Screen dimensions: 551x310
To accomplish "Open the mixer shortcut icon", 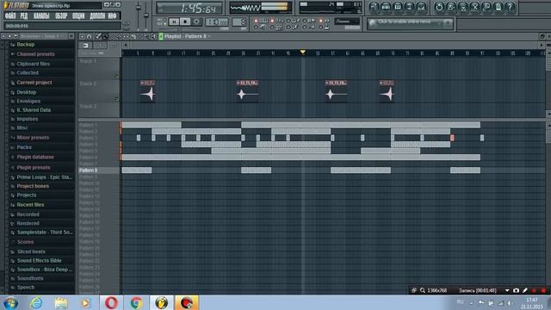I will coord(421,7).
